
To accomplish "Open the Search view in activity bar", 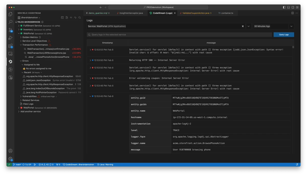I will coord(10,22).
